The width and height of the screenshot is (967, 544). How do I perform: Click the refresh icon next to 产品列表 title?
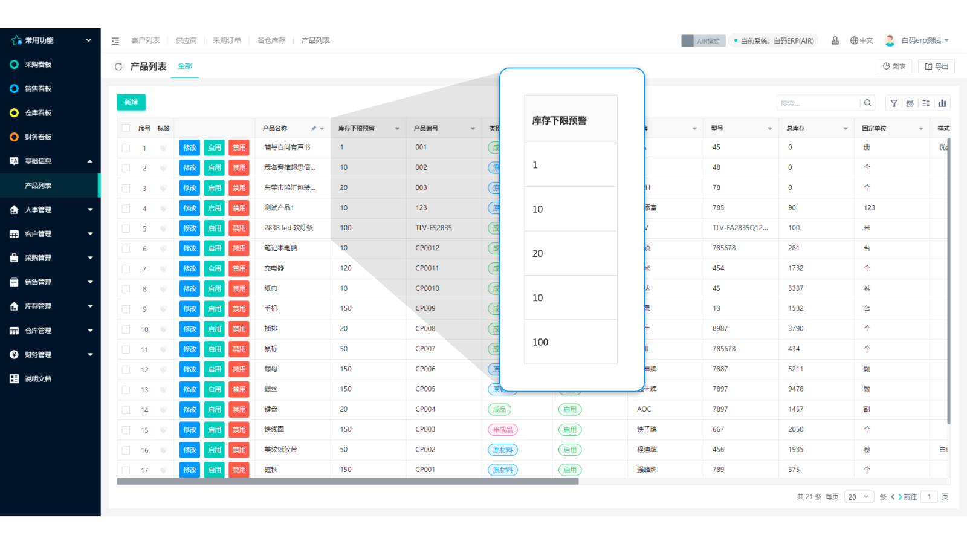point(118,66)
